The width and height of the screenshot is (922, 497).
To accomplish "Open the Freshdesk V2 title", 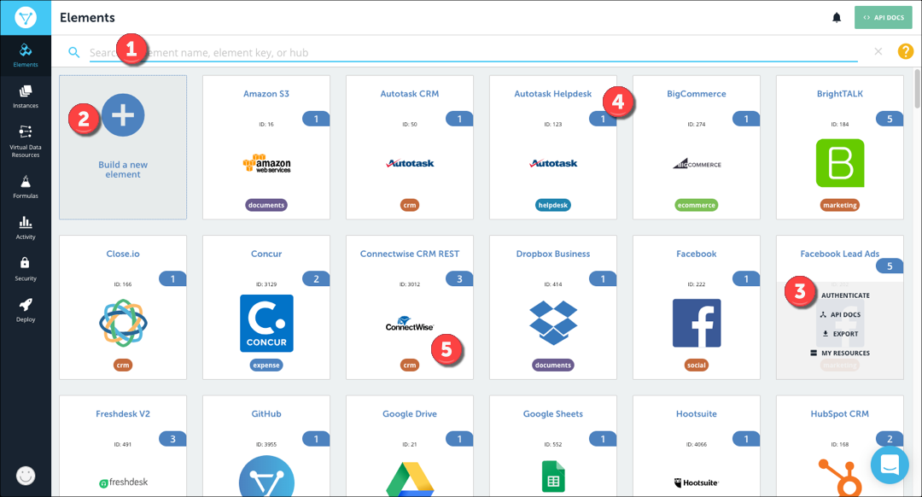I will [x=123, y=413].
